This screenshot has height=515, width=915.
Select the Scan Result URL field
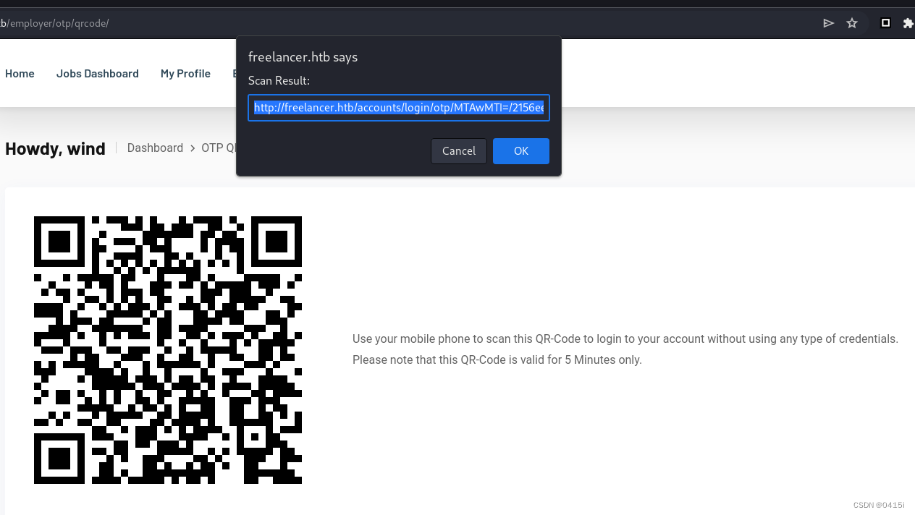[x=399, y=108]
